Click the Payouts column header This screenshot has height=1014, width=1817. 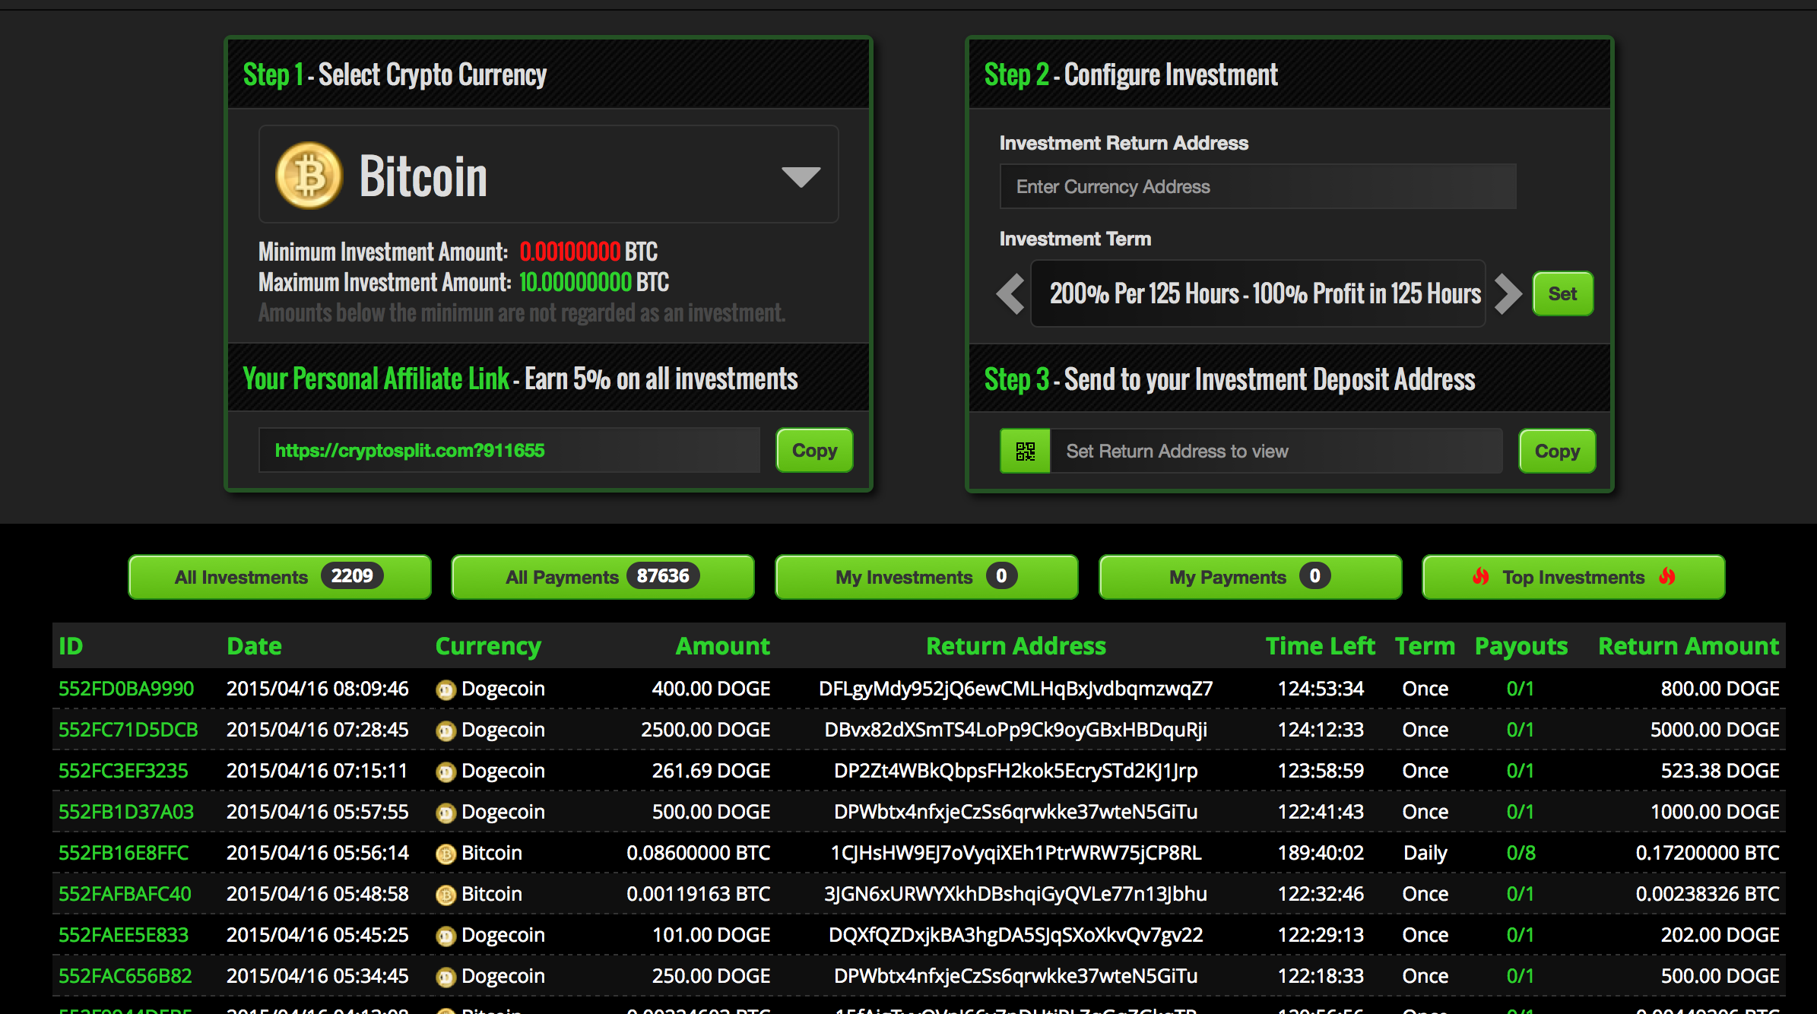[1521, 646]
